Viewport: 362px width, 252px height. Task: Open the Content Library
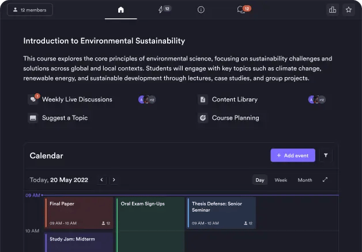point(234,100)
